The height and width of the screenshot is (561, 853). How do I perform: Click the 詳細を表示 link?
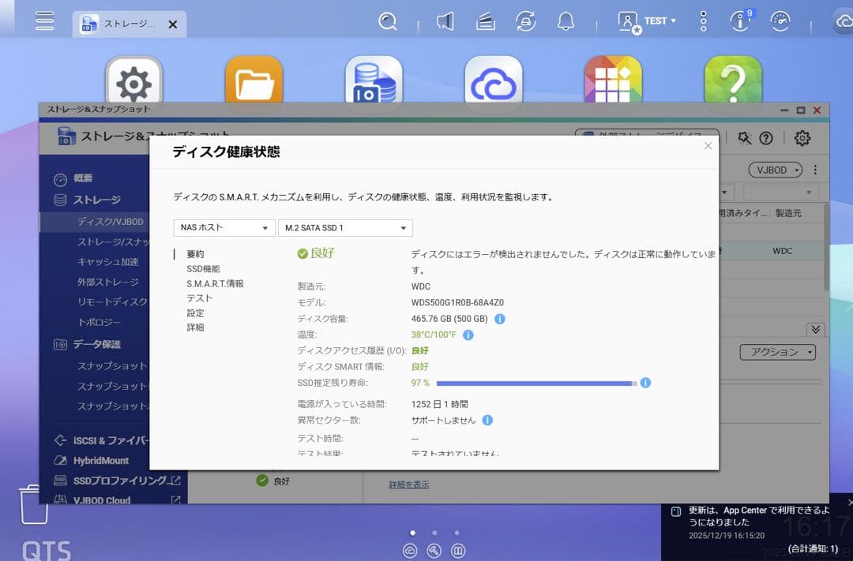coord(408,484)
